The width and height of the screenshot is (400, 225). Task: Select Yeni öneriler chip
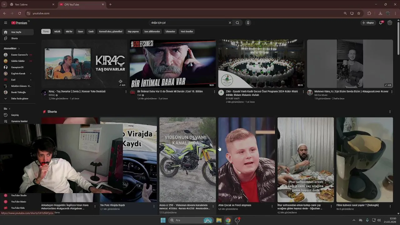point(187,32)
